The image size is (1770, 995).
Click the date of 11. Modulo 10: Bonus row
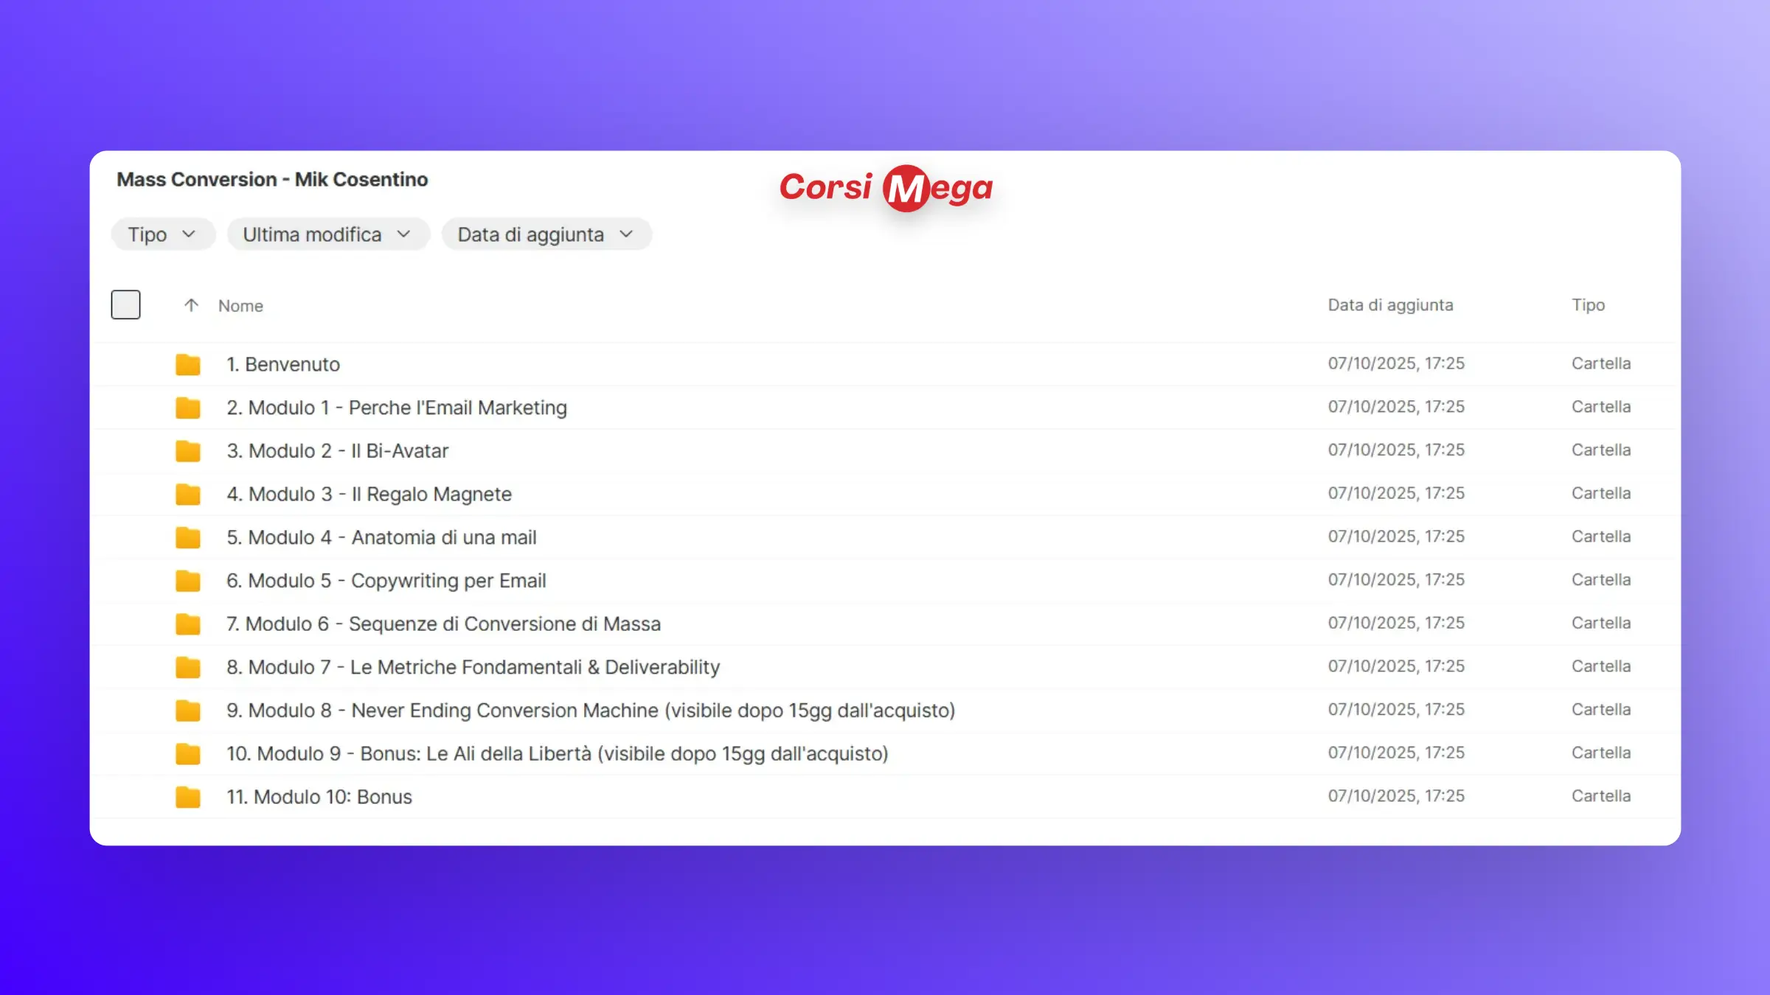click(1396, 796)
